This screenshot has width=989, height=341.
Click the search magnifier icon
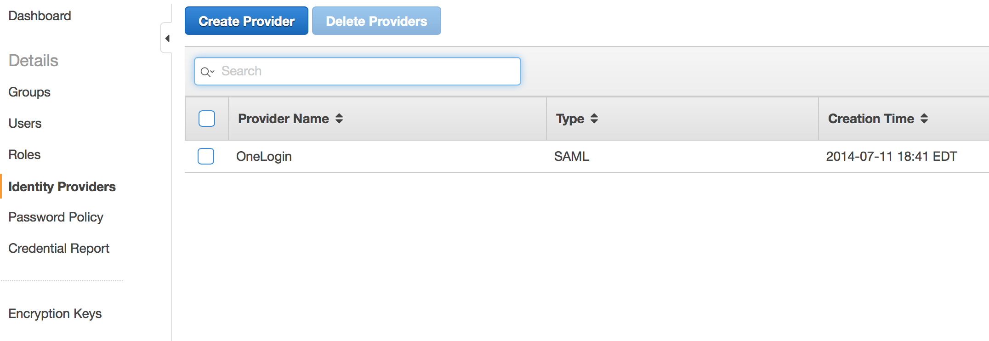point(206,71)
